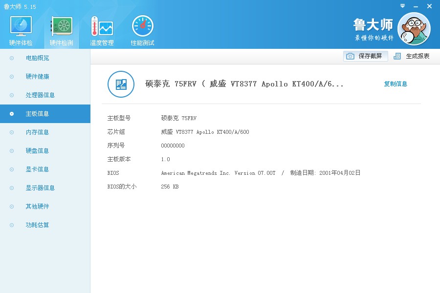Click the BIOS的大小 label
The height and width of the screenshot is (293, 440).
pos(122,187)
